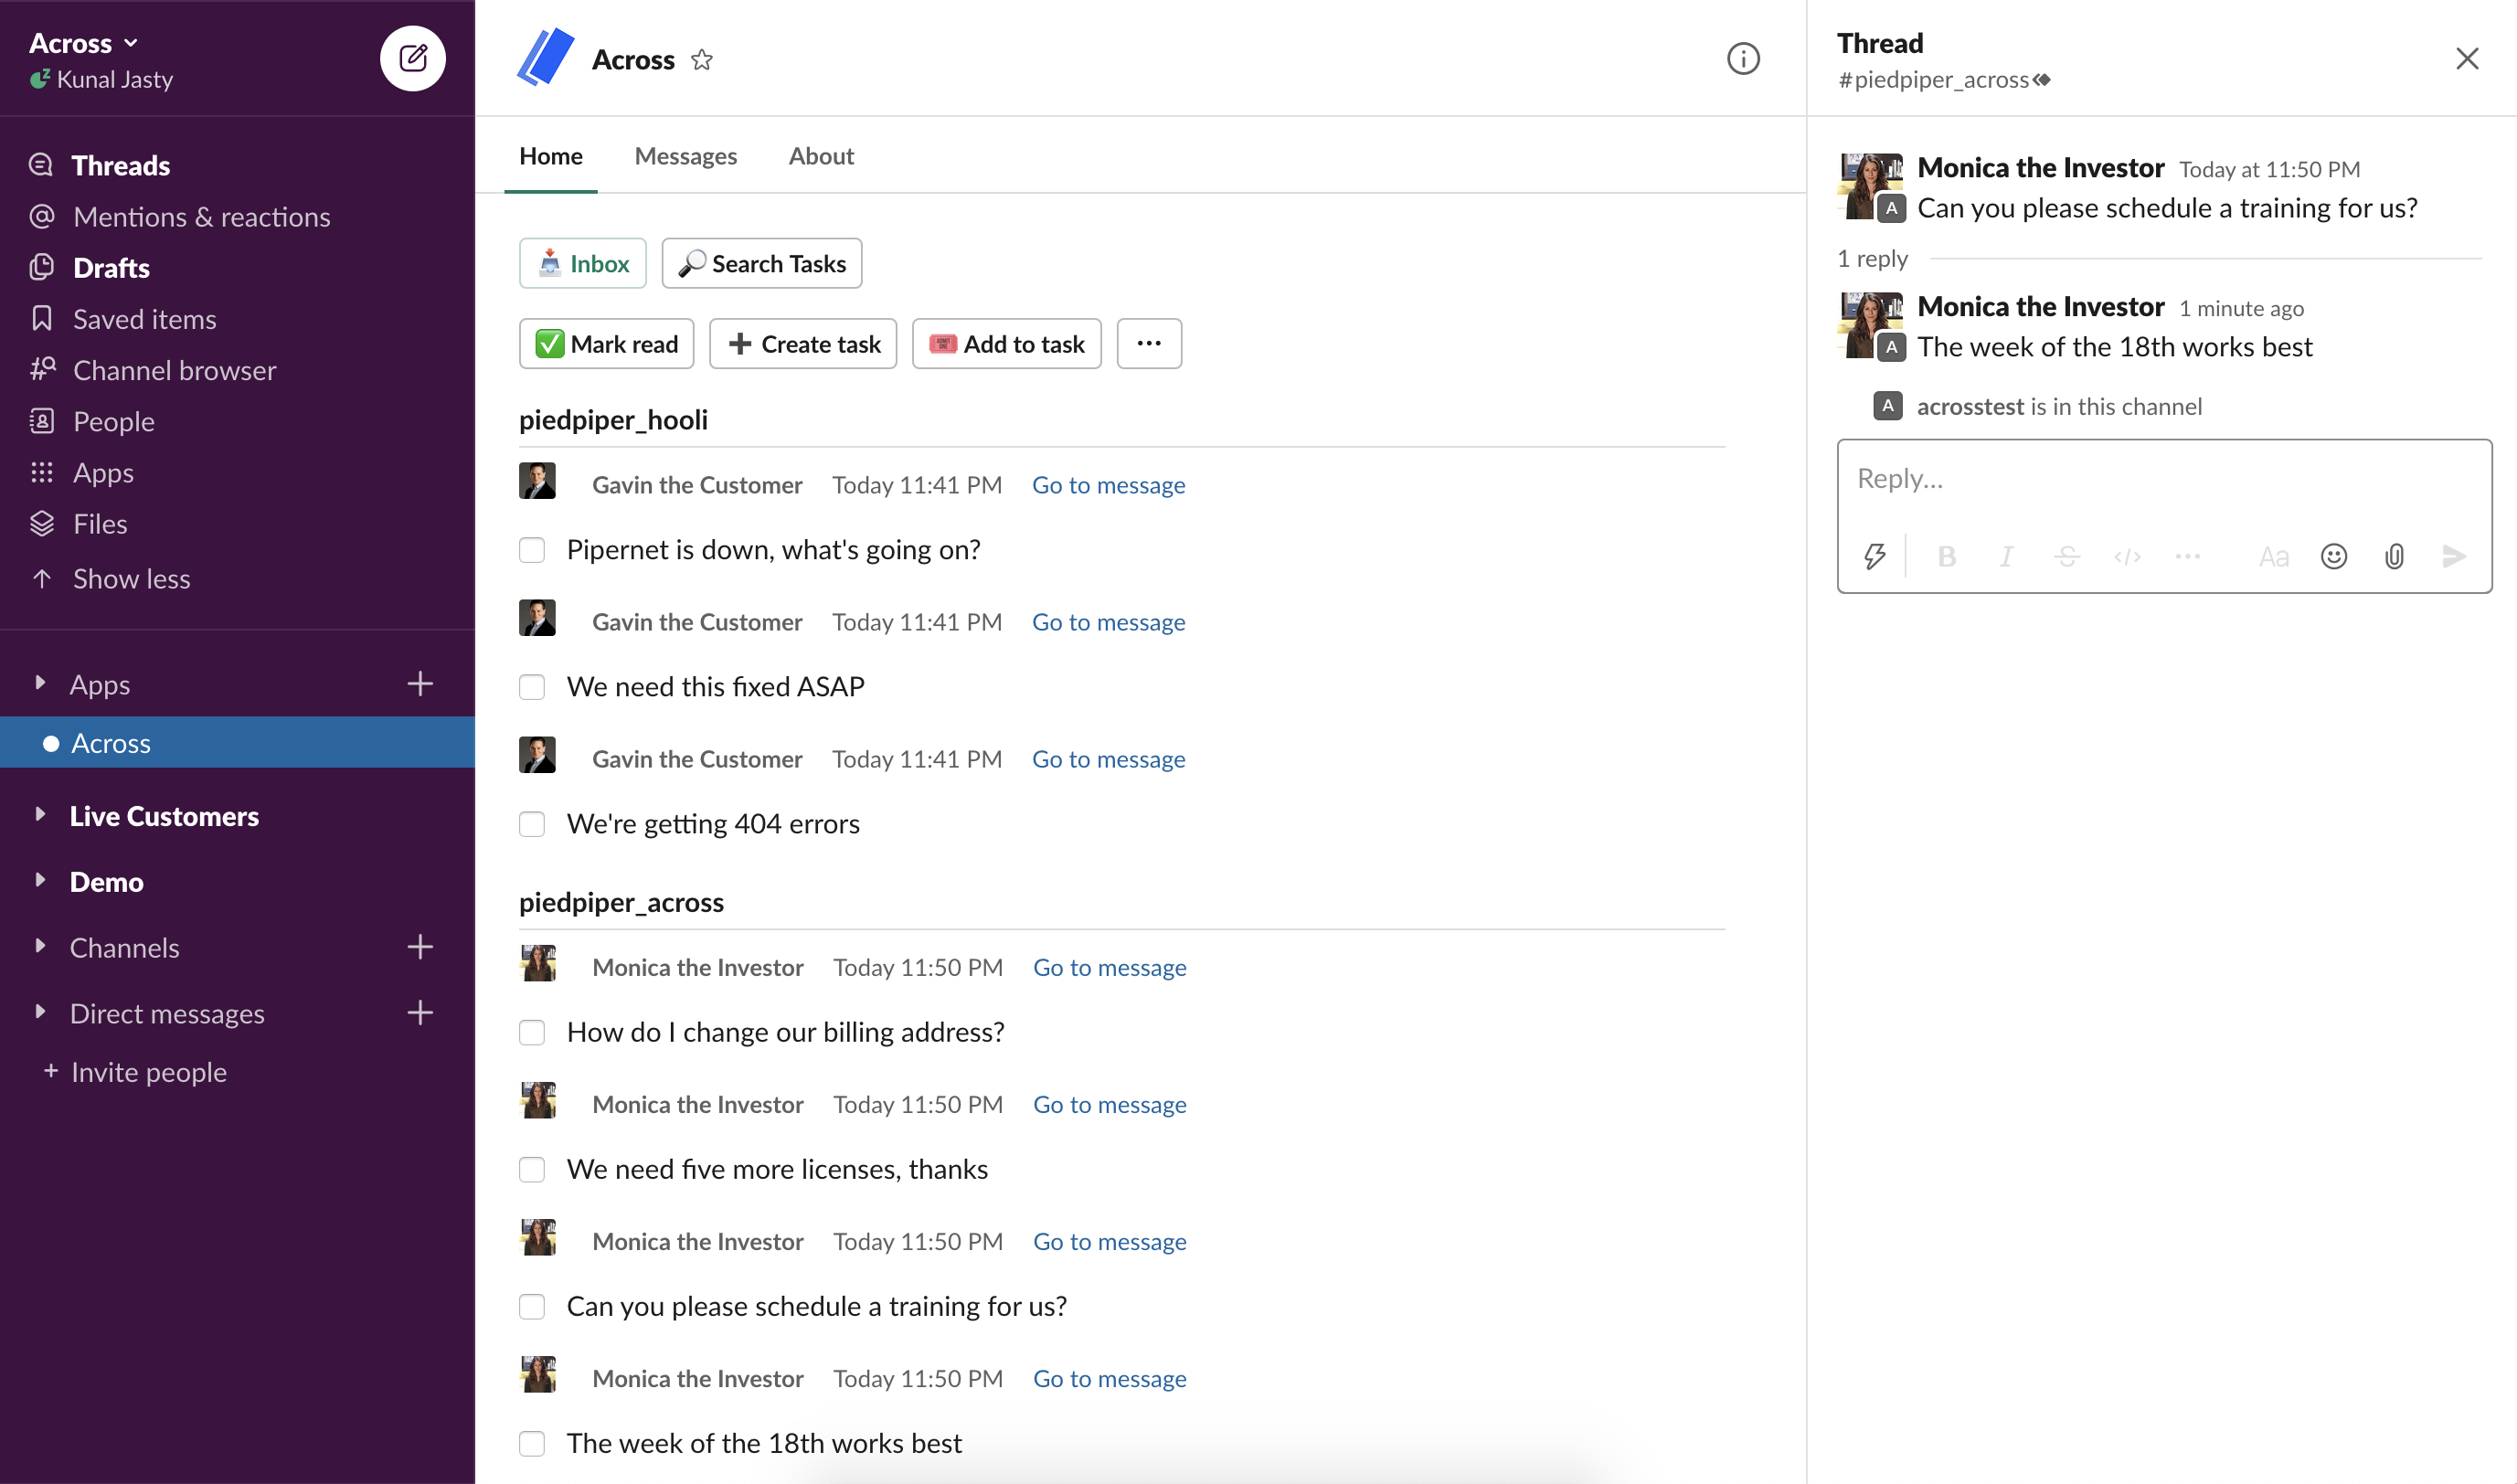
Task: Click the Create task button
Action: pos(803,344)
